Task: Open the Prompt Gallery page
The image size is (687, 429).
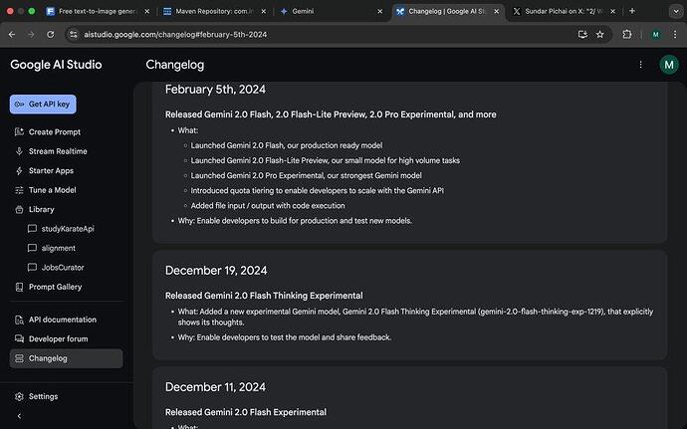Action: (x=55, y=287)
